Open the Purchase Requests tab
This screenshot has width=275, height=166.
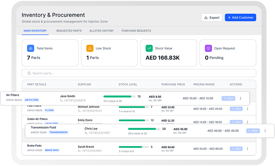tap(136, 31)
